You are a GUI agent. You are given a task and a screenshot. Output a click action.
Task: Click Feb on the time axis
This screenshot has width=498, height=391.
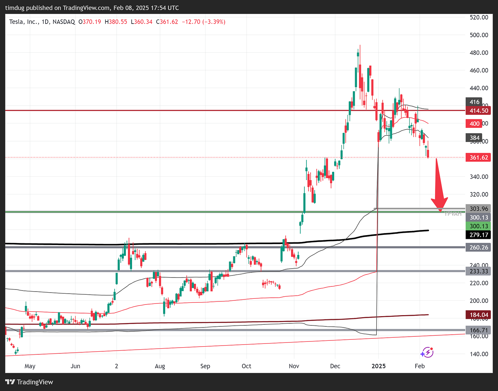pos(420,366)
